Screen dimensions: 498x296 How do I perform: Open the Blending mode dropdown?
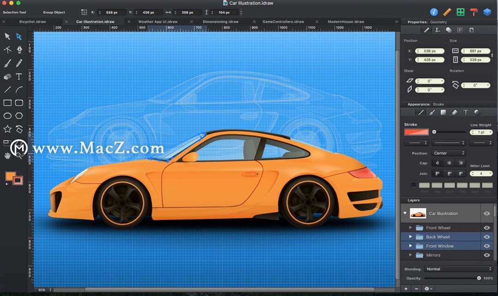click(x=458, y=269)
